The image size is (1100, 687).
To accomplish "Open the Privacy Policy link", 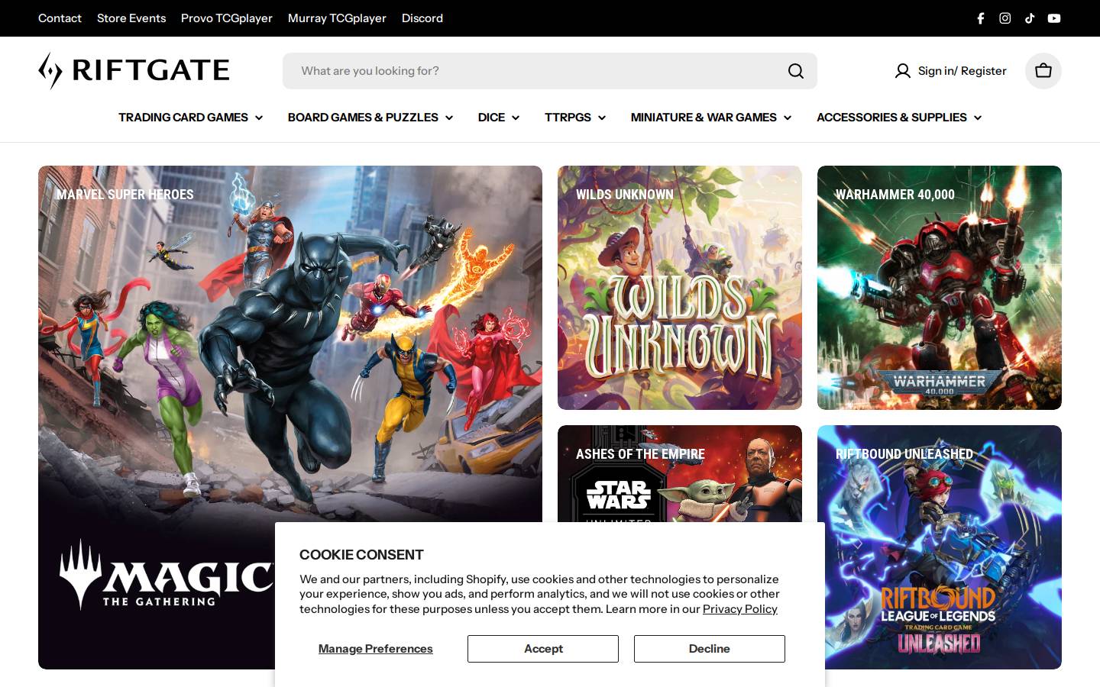I will (x=740, y=609).
